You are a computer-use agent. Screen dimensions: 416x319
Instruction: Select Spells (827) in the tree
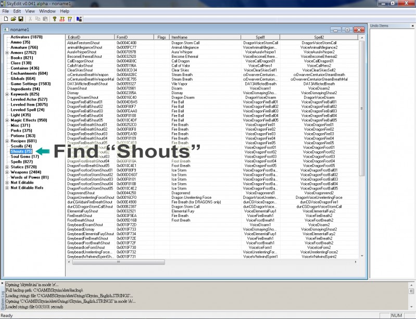coord(21,162)
